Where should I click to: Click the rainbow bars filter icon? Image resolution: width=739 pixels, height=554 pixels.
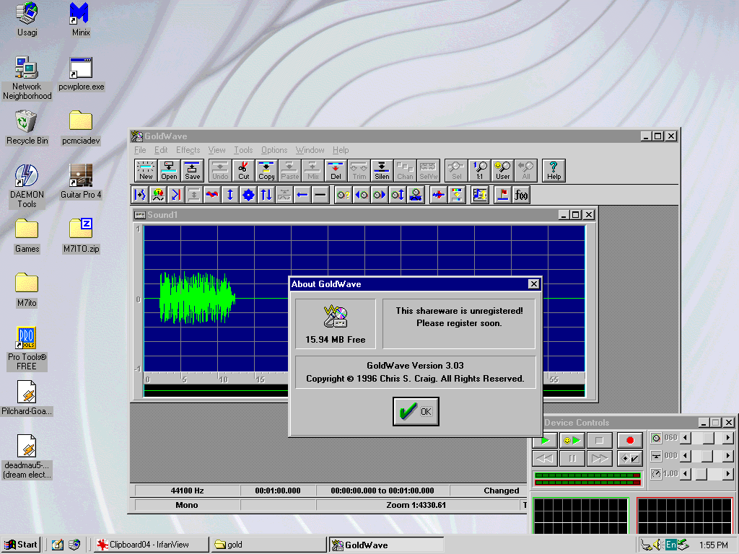click(x=457, y=195)
